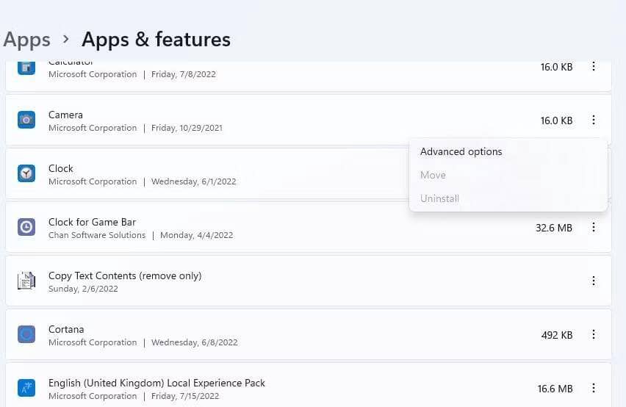Open more options for Copy Text Contents

pos(594,281)
